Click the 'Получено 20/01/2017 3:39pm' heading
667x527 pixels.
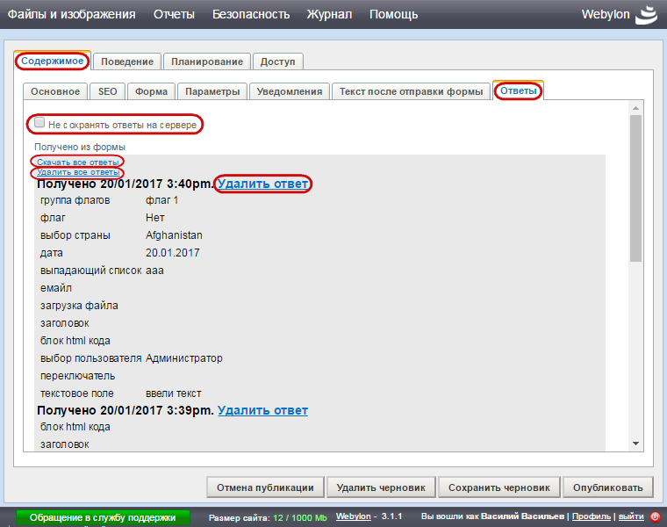(x=126, y=410)
